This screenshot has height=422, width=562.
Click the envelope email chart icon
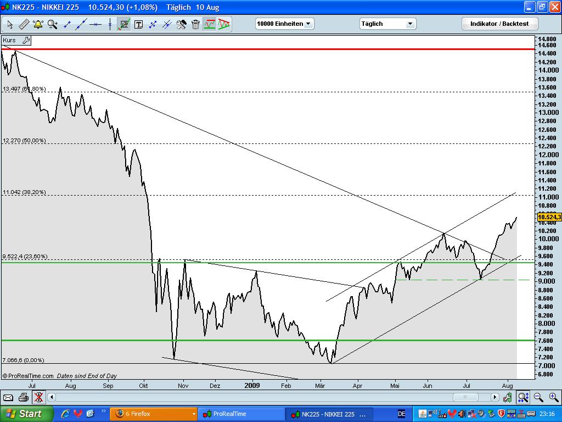click(x=8, y=398)
